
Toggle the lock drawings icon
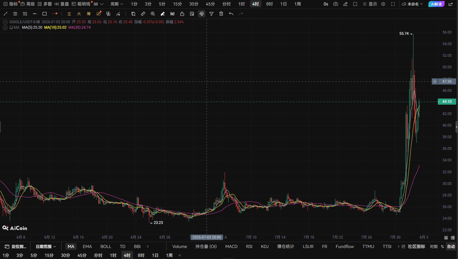tap(182, 14)
